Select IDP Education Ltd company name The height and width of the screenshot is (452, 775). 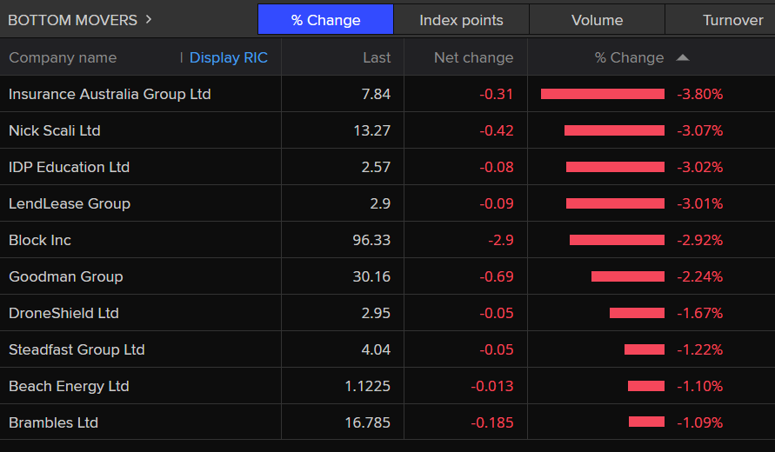[70, 167]
